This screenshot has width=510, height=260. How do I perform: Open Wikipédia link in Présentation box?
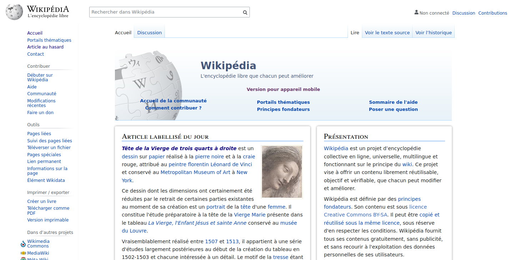(x=336, y=148)
